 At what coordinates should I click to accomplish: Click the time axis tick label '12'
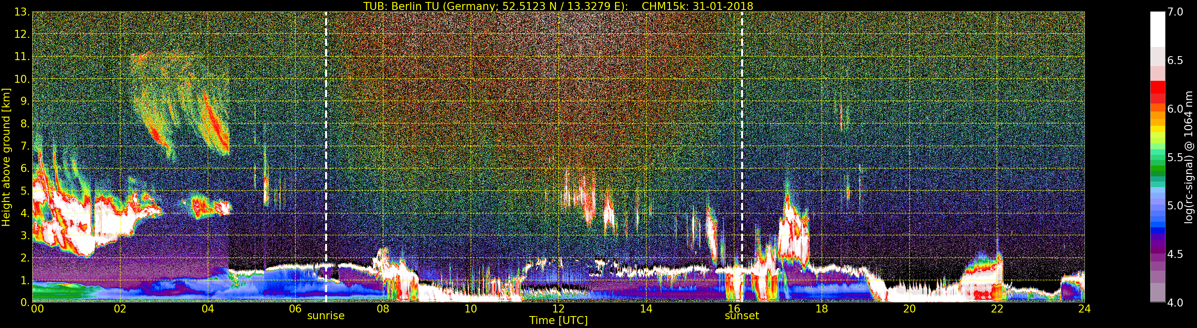[x=558, y=308]
